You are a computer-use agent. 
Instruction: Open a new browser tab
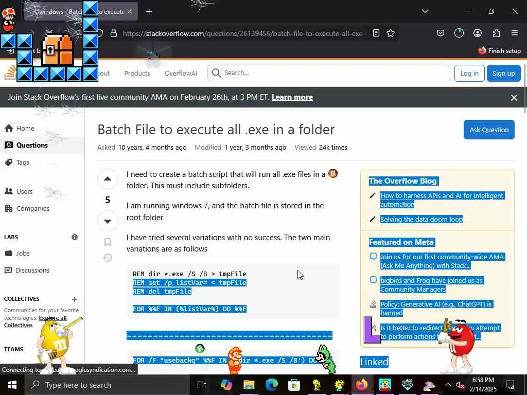pos(149,12)
